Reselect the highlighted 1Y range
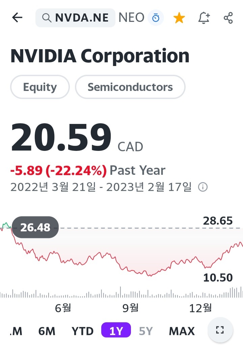This screenshot has height=350, width=243. coord(116,331)
